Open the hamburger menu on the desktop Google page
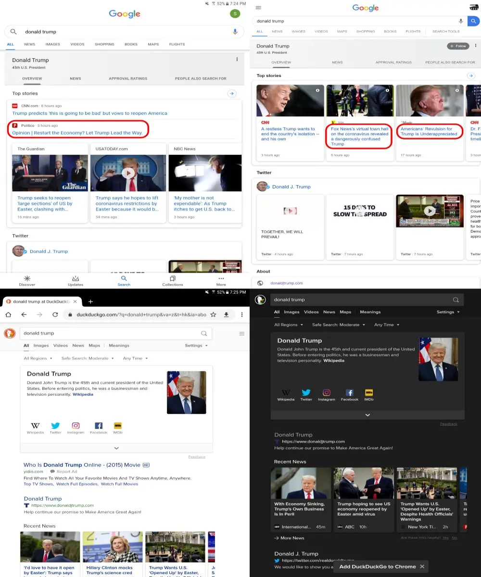This screenshot has width=481, height=577. 258,8
